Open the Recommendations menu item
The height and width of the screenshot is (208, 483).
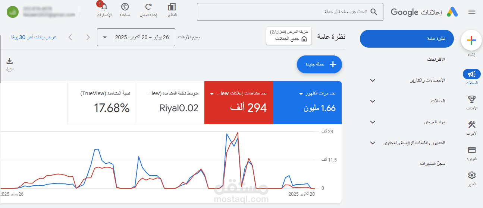pyautogui.click(x=436, y=60)
